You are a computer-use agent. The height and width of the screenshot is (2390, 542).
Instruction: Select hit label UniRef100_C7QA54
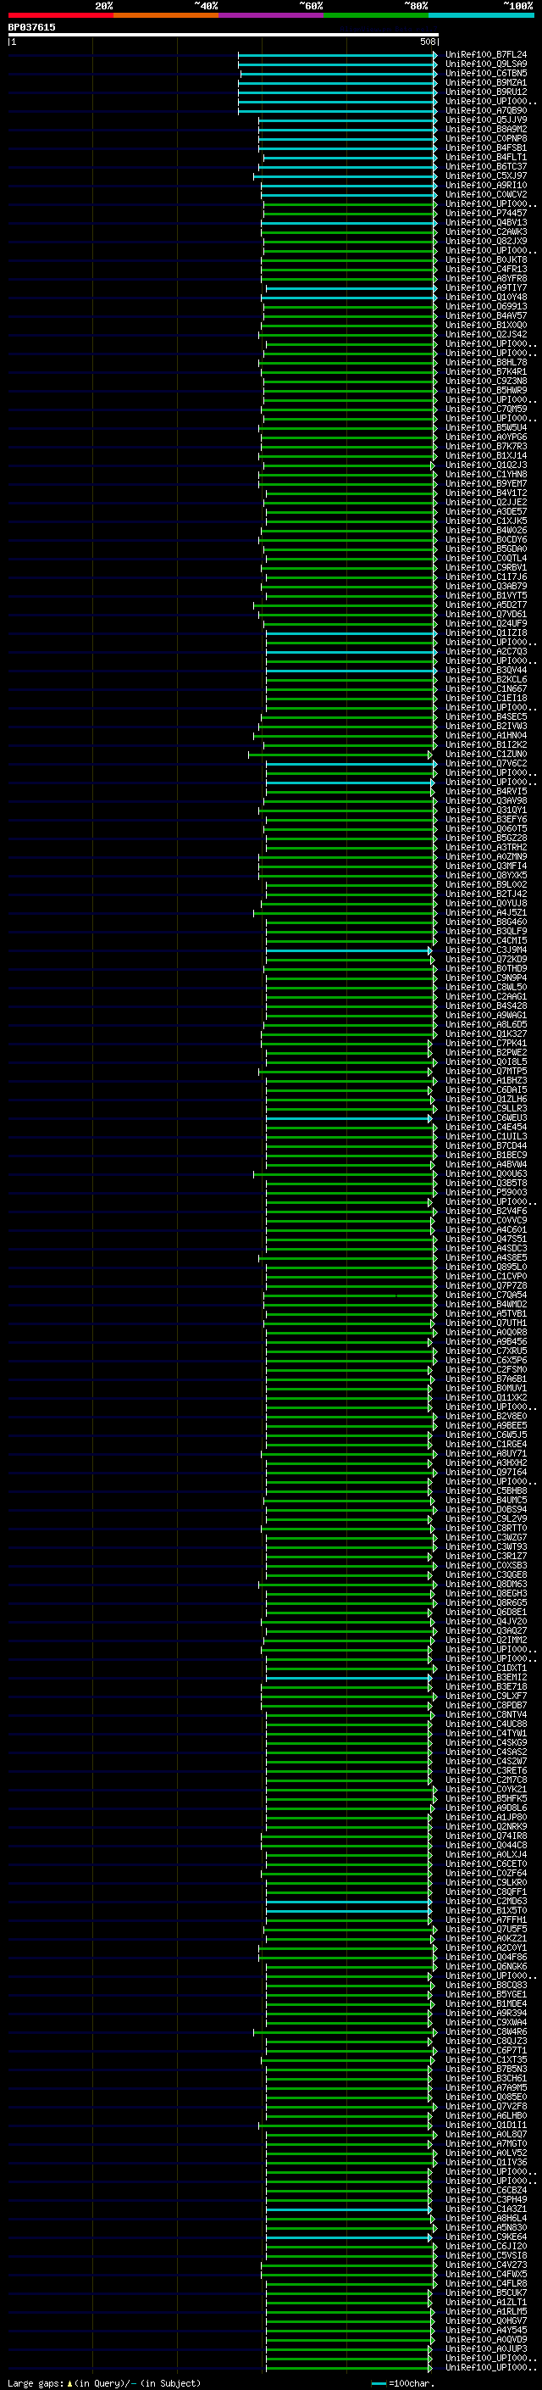click(486, 1295)
